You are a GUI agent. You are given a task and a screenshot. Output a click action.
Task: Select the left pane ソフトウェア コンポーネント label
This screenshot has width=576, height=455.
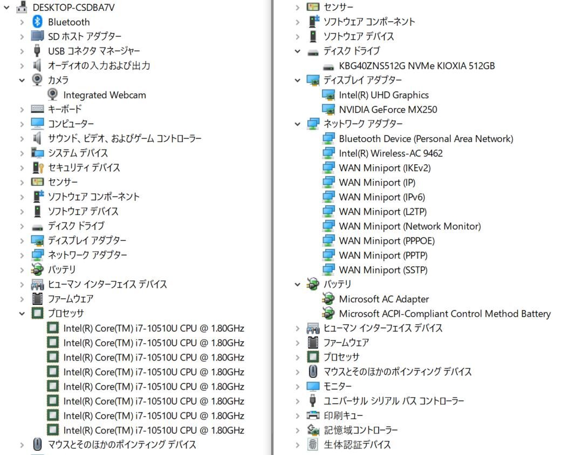[x=94, y=196]
